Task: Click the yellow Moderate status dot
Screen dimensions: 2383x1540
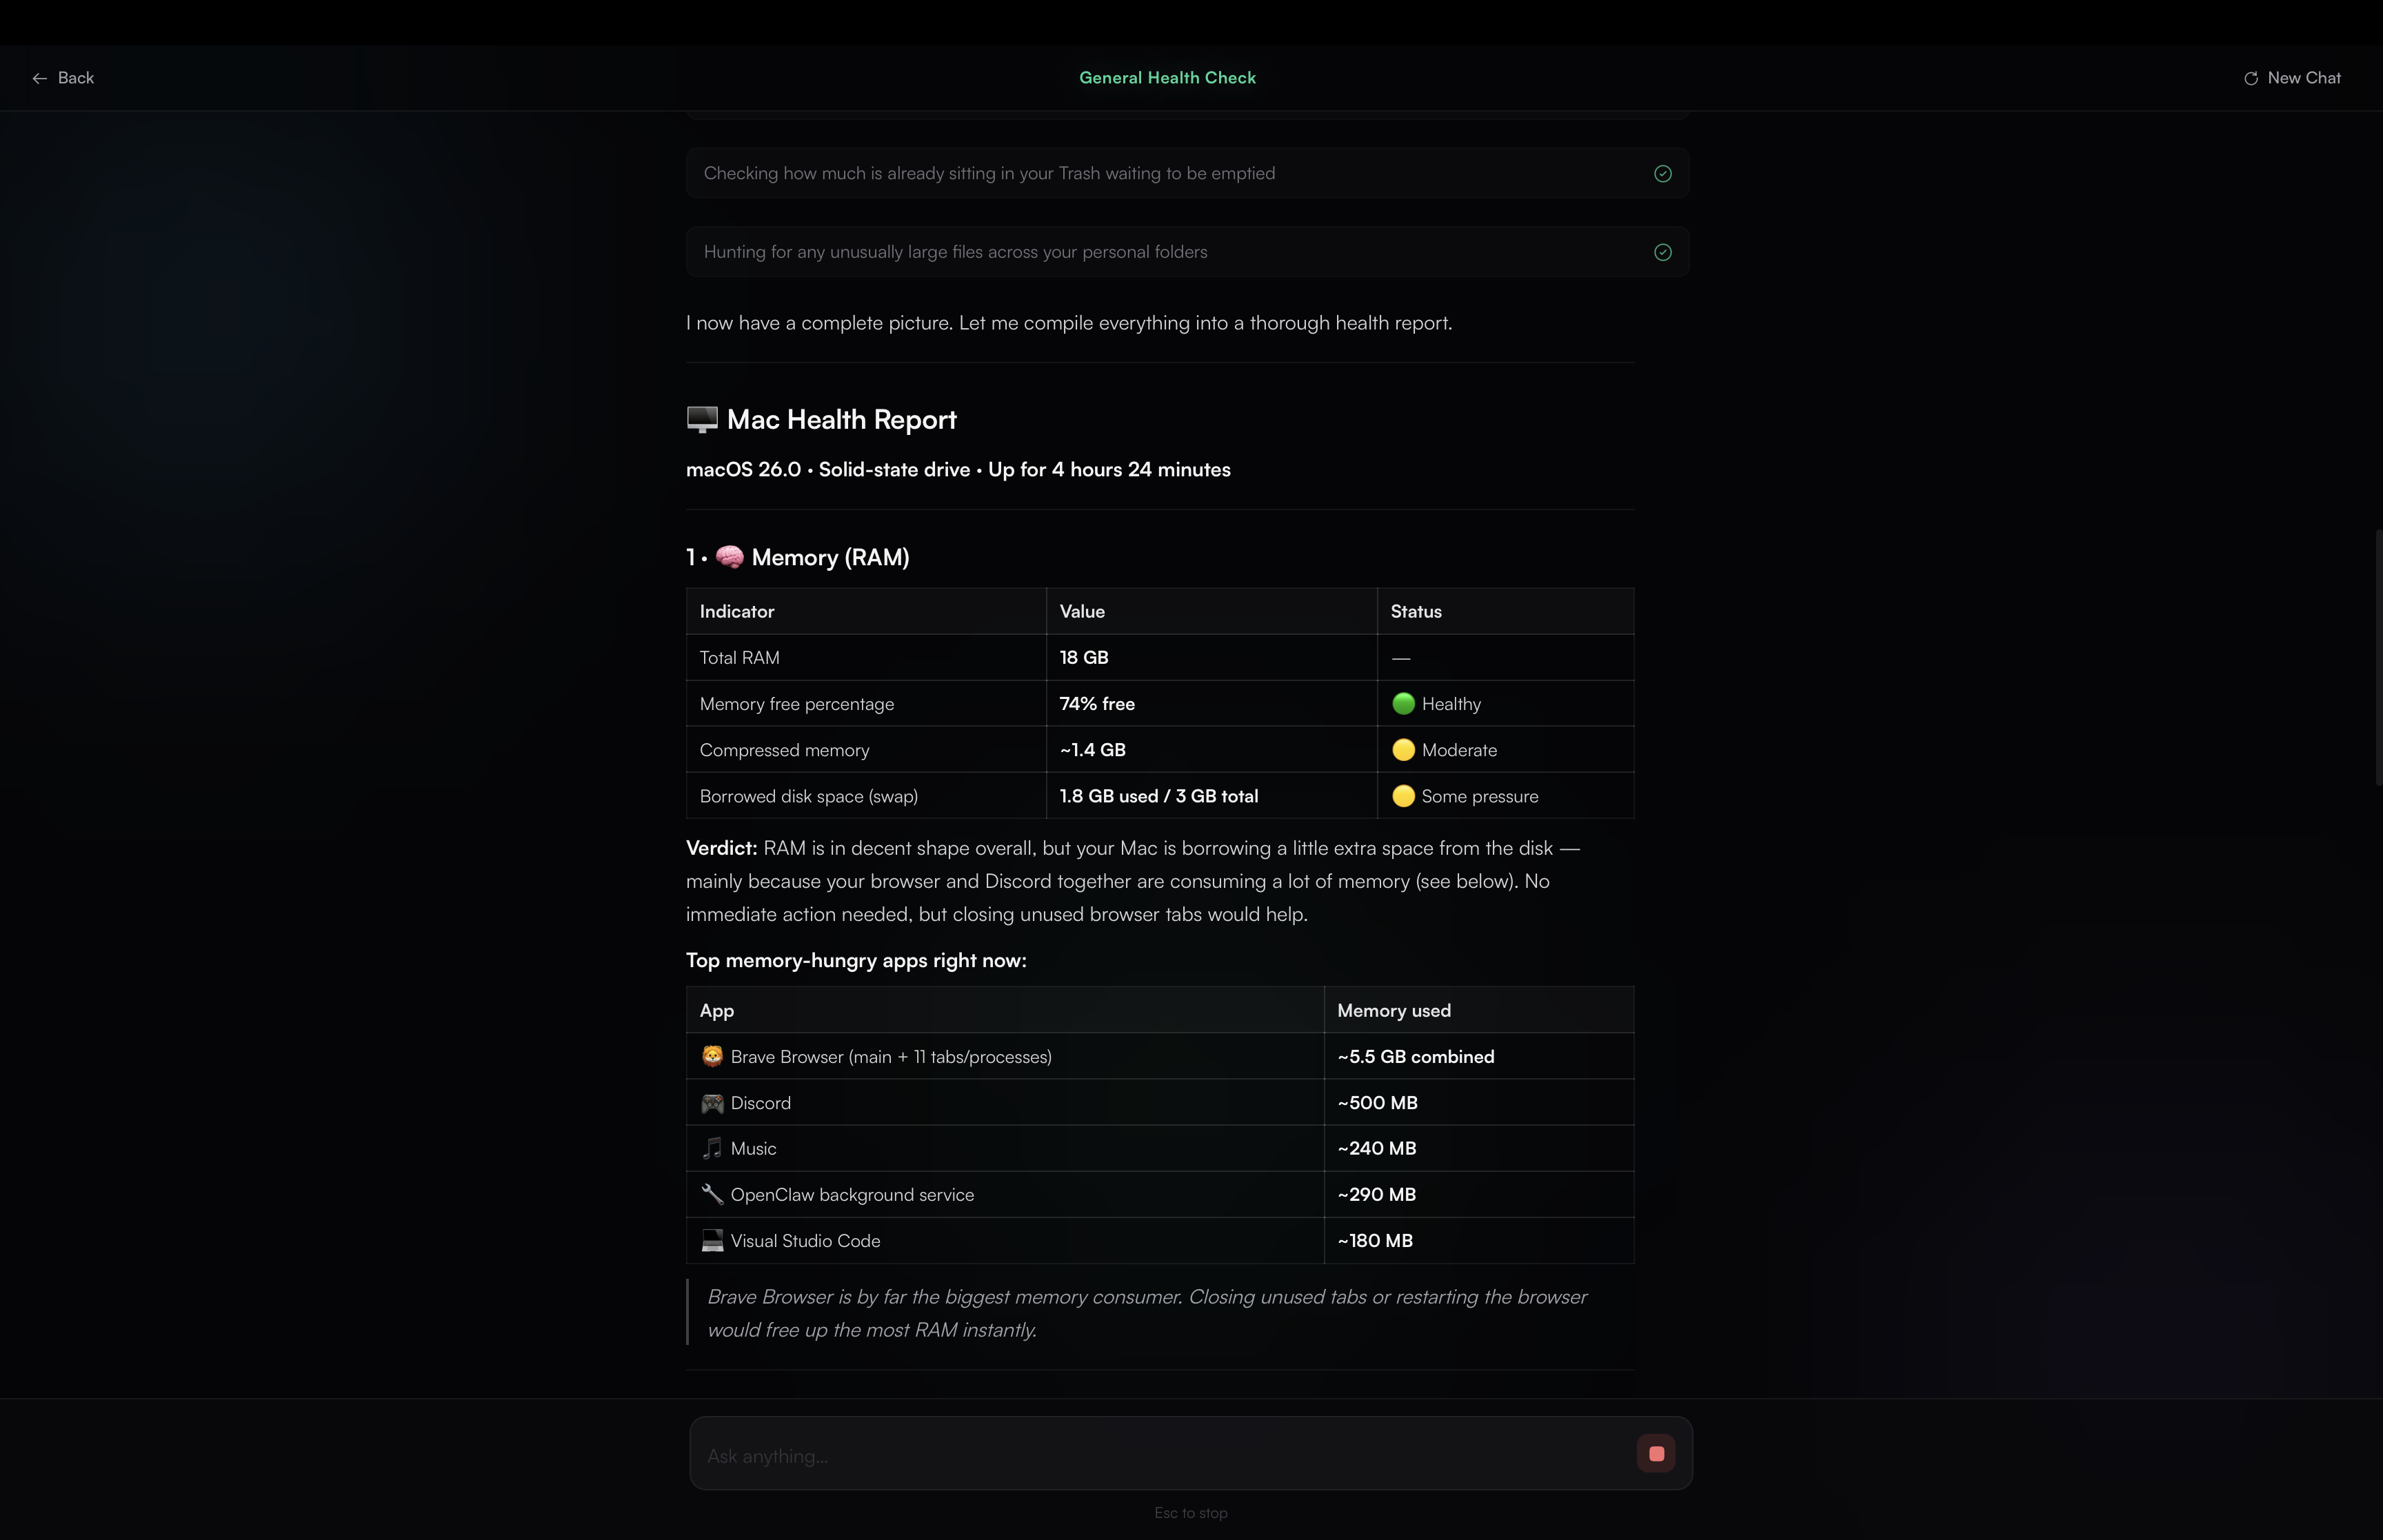Action: [x=1403, y=750]
